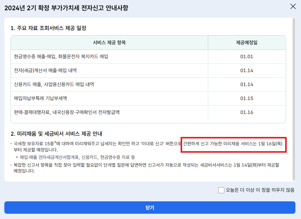
Task: Select the 매입자납부특례 기납부세액 entry
Action: (47, 98)
